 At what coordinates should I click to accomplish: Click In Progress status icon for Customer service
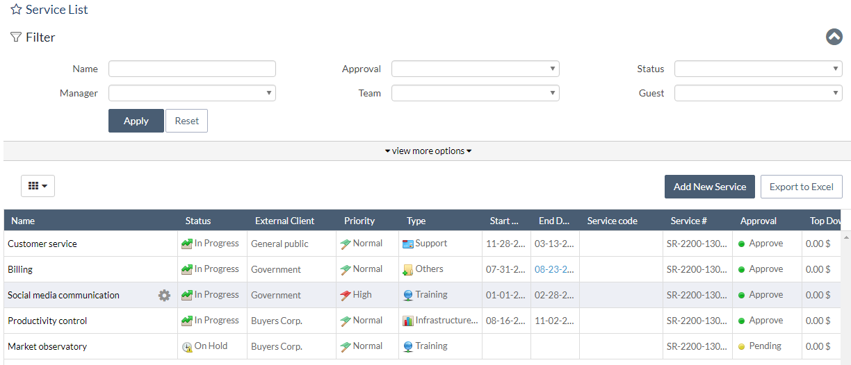[187, 244]
